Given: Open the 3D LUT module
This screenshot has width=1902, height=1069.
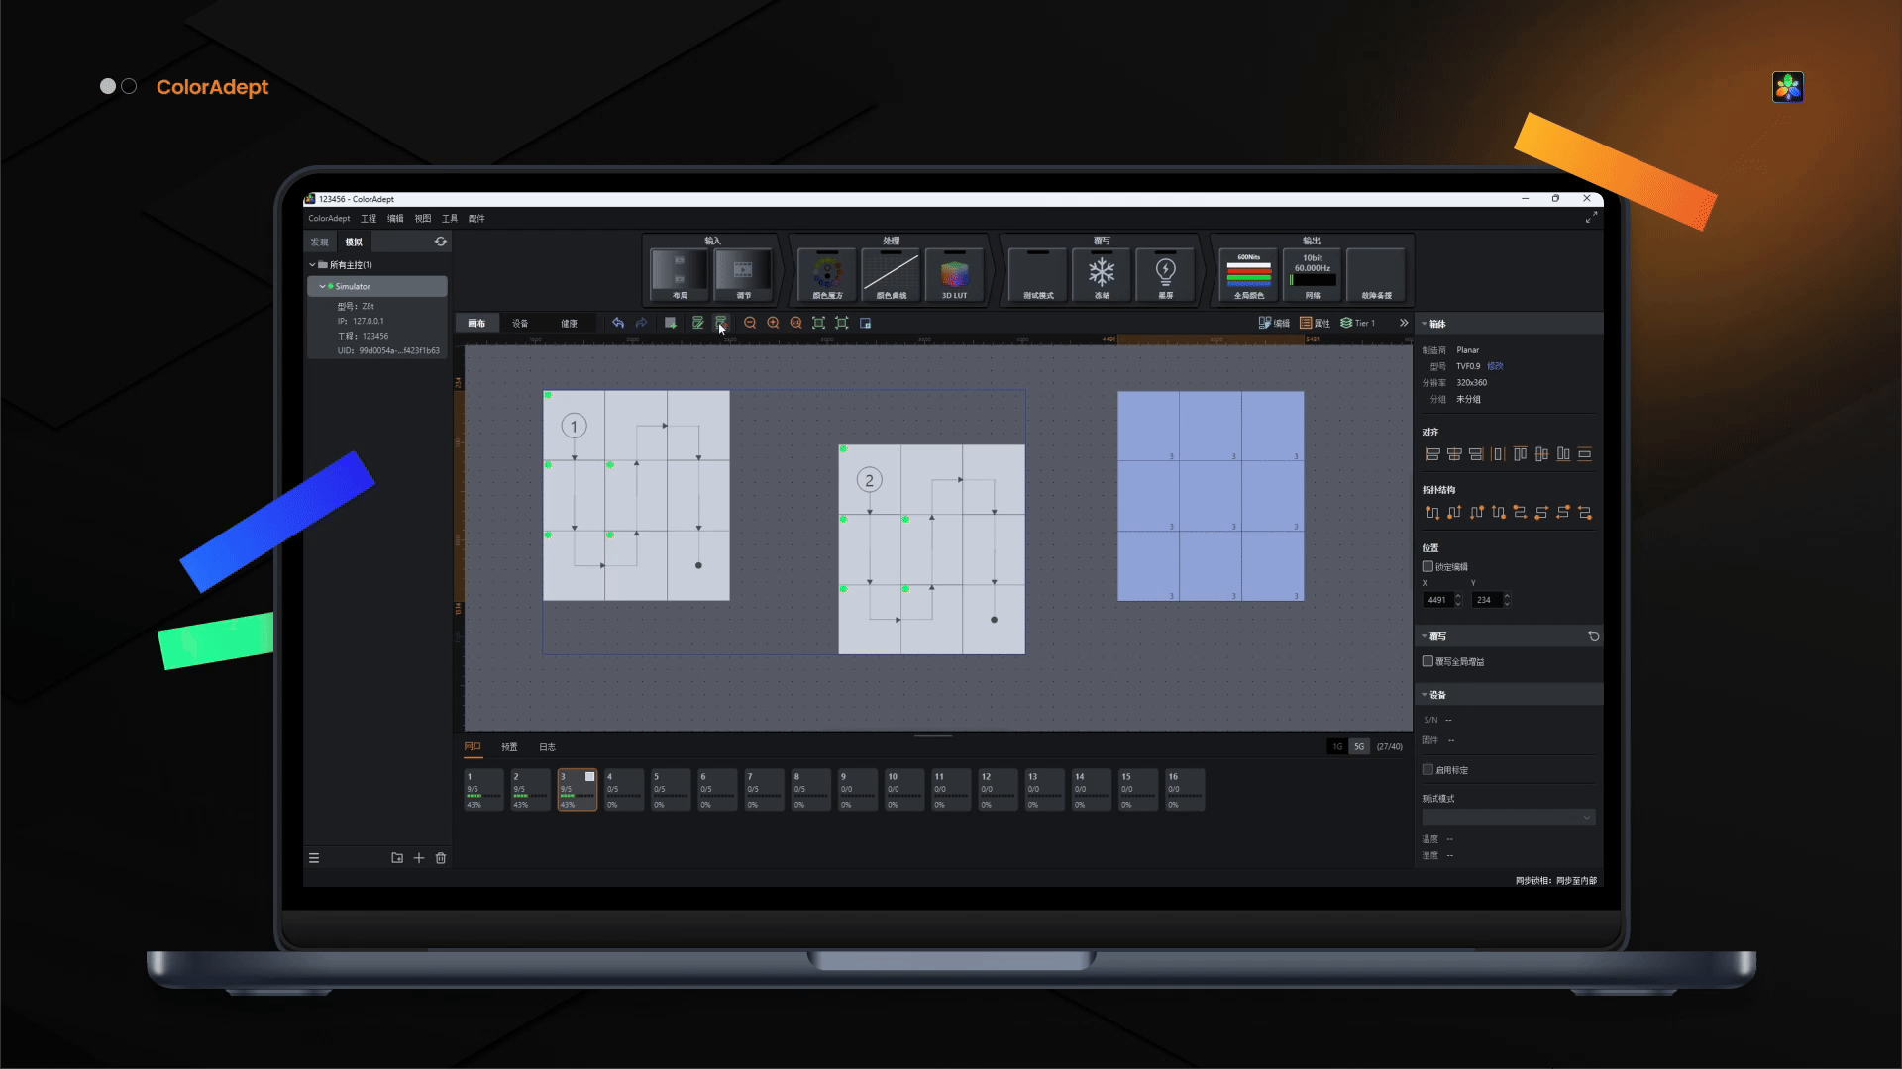Looking at the screenshot, I should pos(954,274).
